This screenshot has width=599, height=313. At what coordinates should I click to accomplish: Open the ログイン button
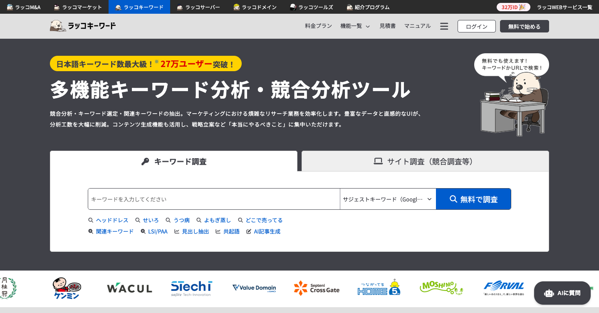[x=476, y=26]
